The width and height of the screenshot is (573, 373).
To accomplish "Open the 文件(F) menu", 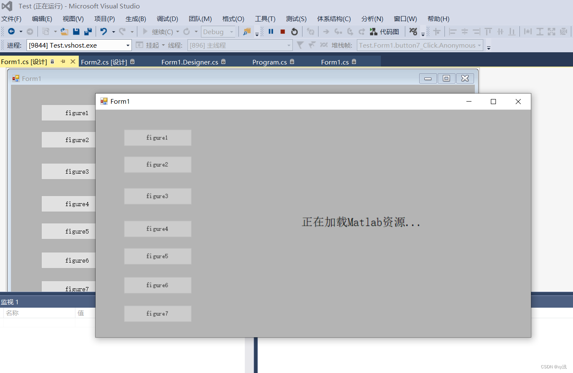I will 11,19.
